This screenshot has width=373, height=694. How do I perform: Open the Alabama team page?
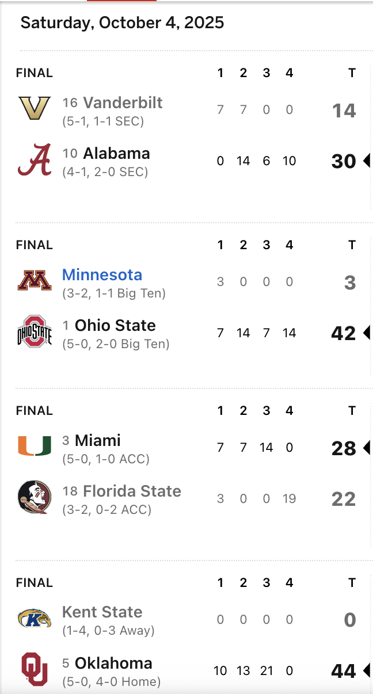click(116, 154)
